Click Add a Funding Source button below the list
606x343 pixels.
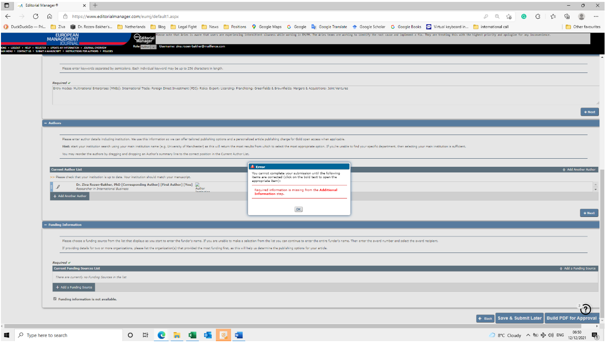(x=74, y=287)
